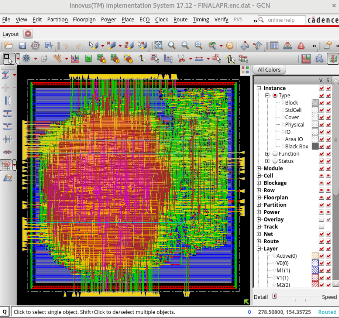Click the Save design floppy icon
This screenshot has width=339, height=318.
(22, 45)
